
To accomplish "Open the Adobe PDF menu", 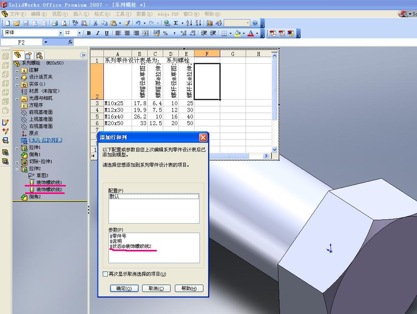I will (x=168, y=14).
